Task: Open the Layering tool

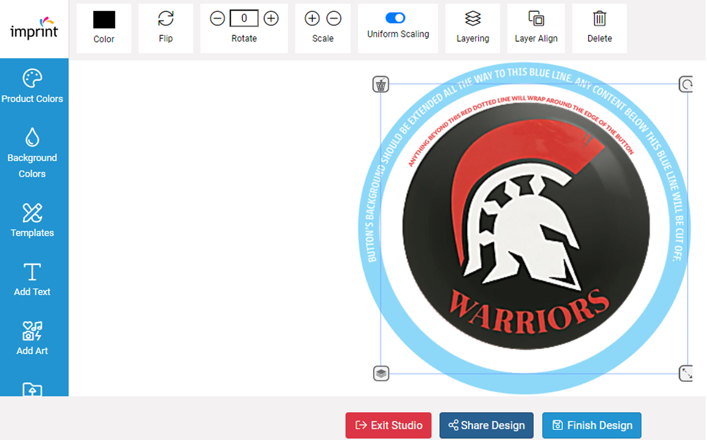Action: (x=473, y=28)
